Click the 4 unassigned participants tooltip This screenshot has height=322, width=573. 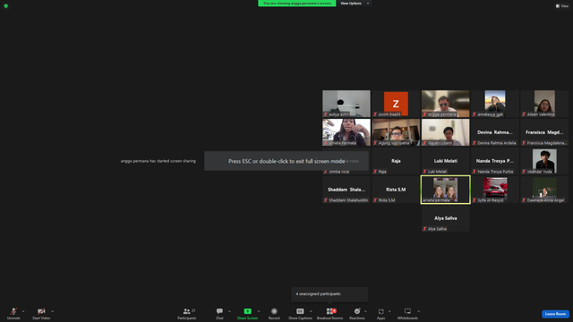click(329, 294)
